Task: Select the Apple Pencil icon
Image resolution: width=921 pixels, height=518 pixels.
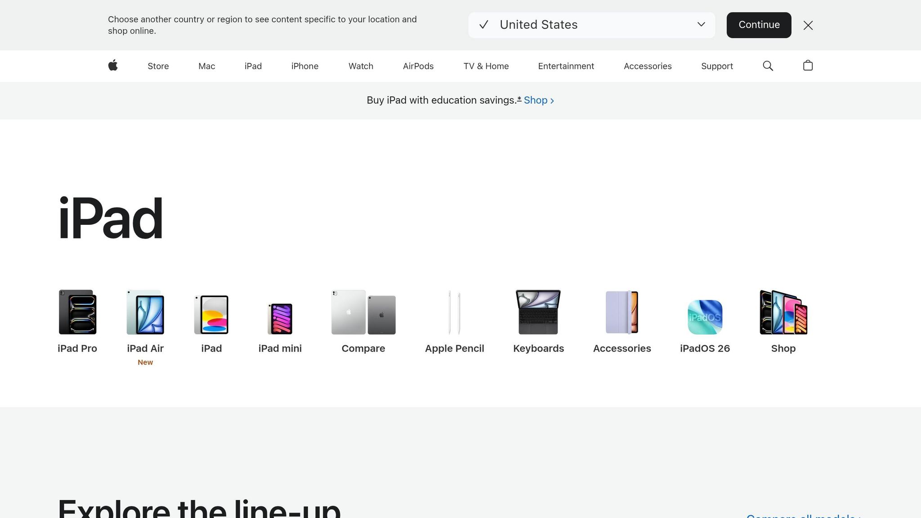Action: tap(454, 312)
